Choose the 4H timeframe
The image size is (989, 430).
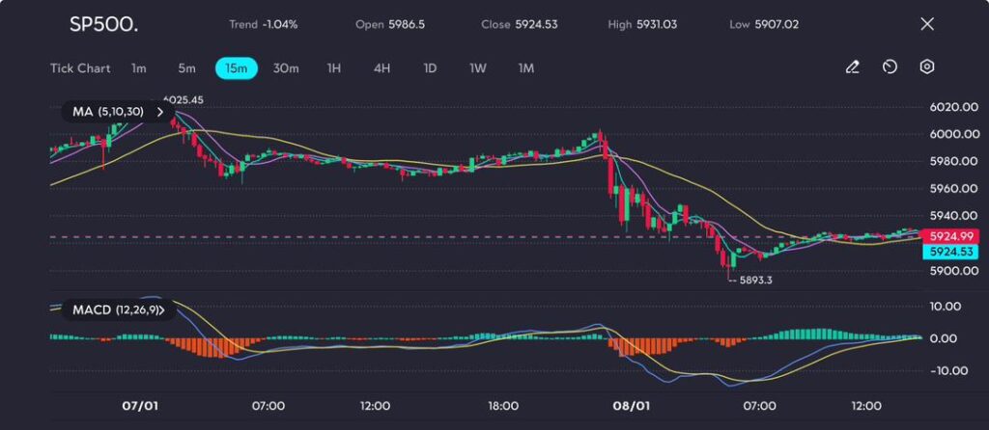coord(381,68)
